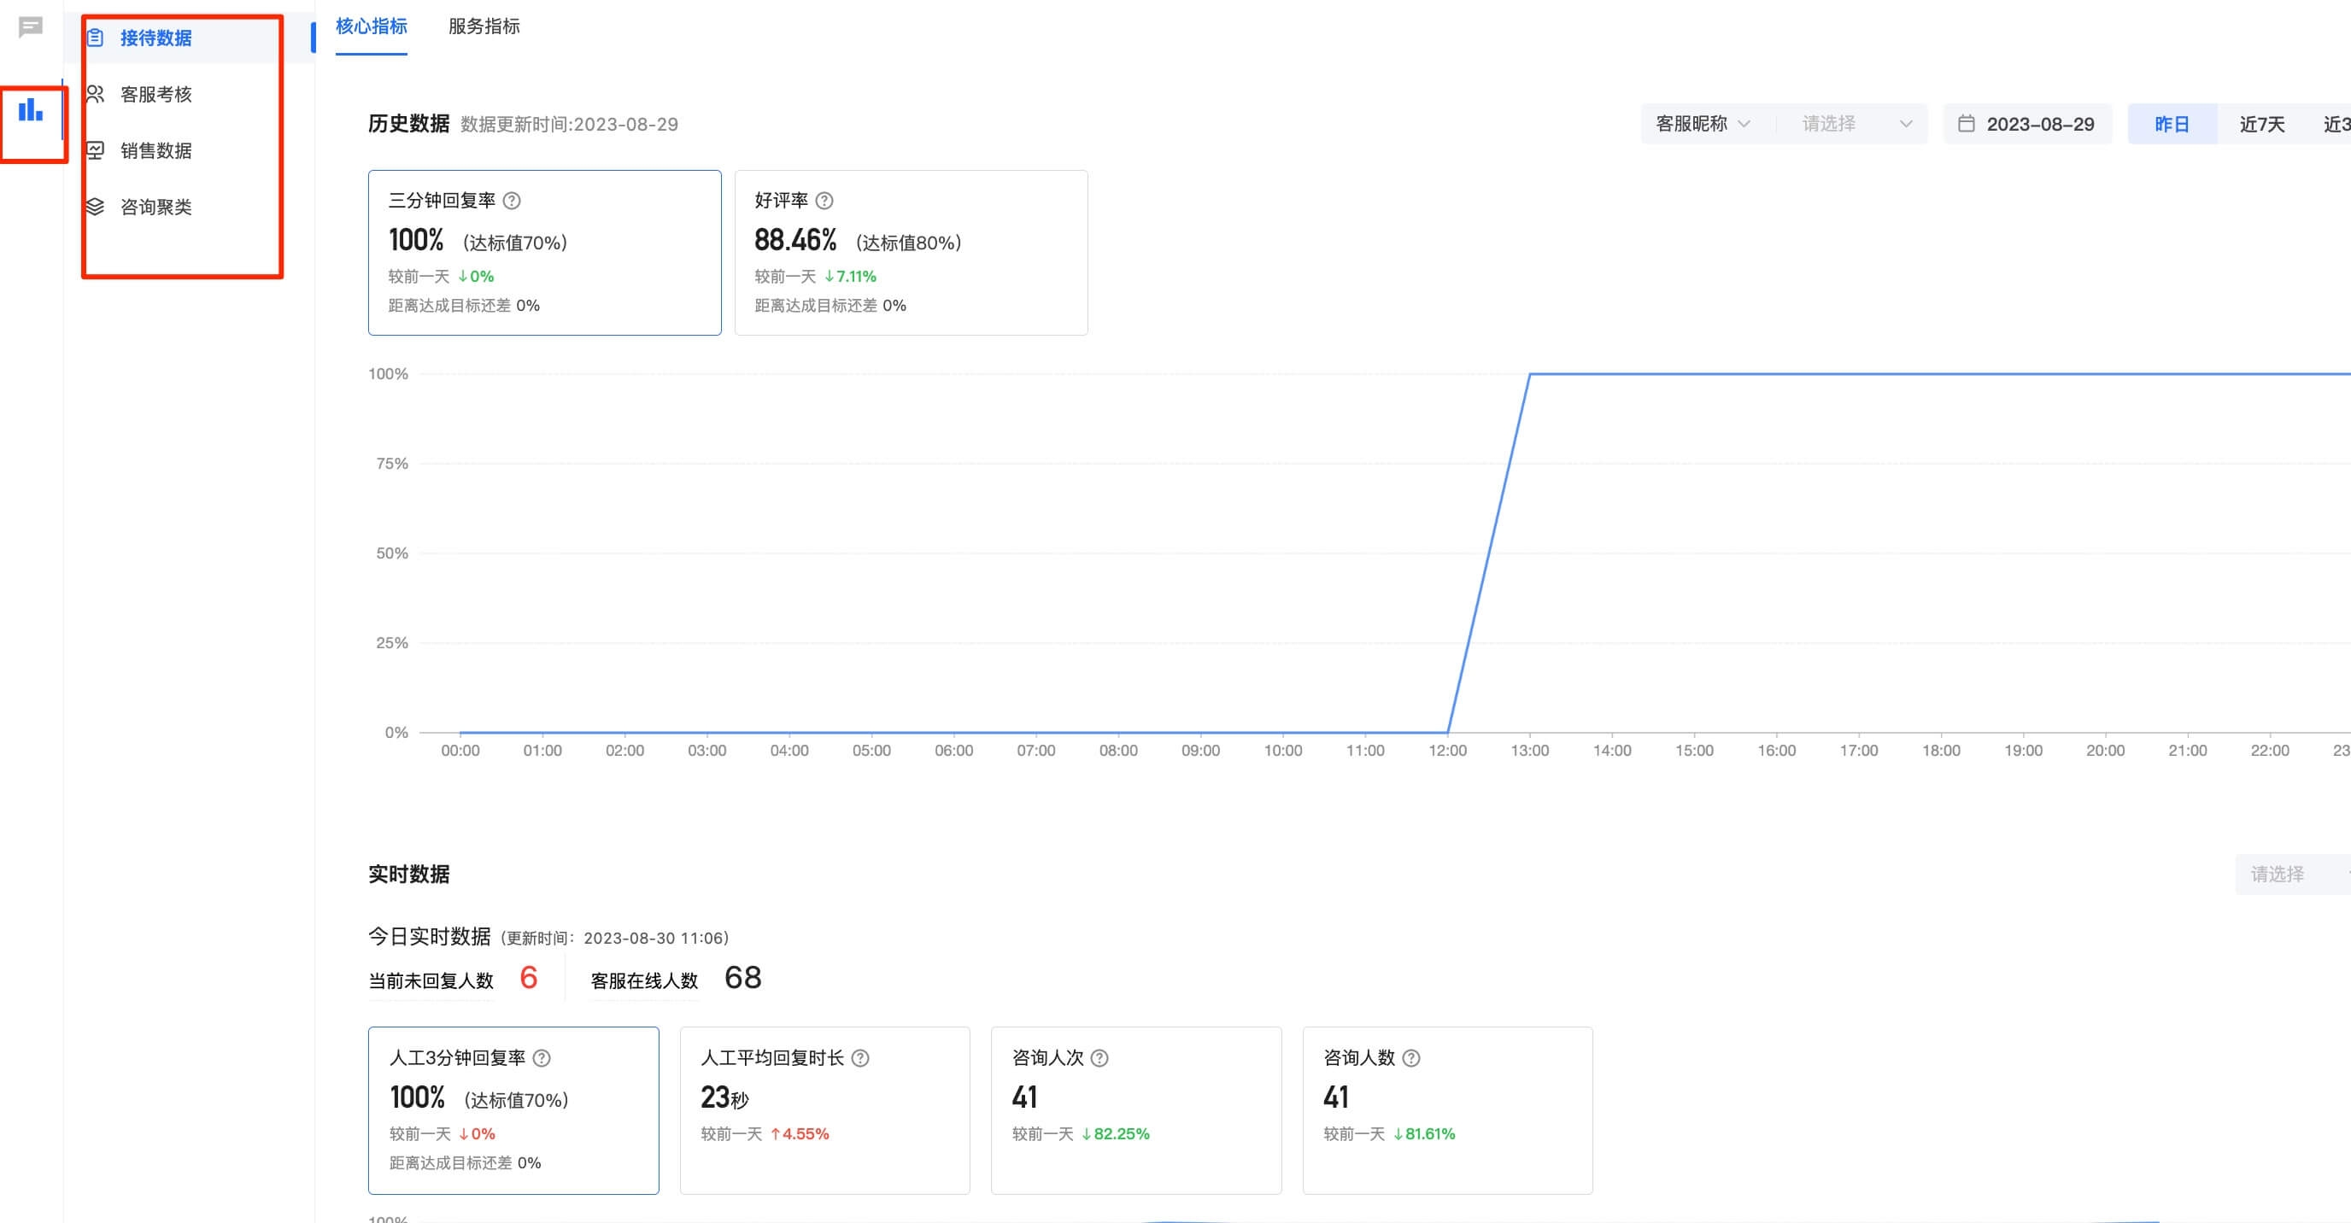Switch to the 服务指标 tab
This screenshot has height=1223, width=2351.
(484, 26)
